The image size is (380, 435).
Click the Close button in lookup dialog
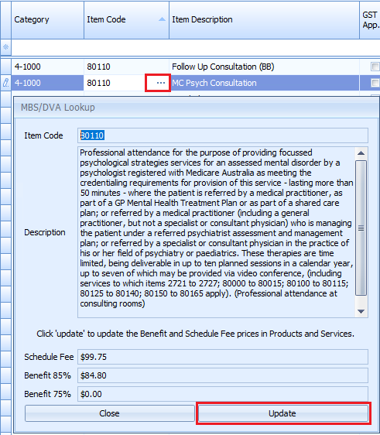coord(110,413)
